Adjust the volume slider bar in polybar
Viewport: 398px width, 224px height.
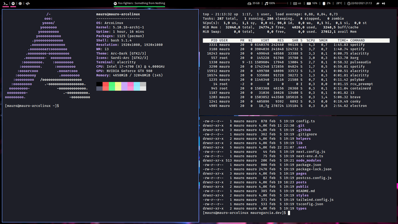coord(282,3)
